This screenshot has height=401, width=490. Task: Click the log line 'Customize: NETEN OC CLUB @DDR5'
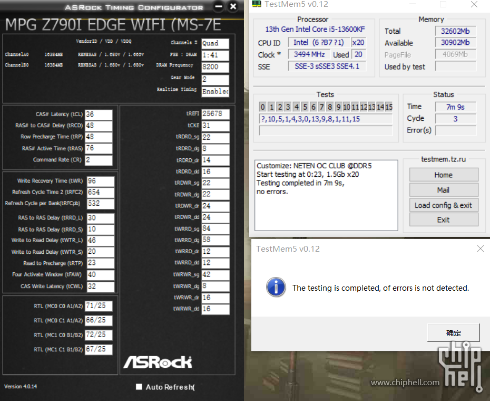pyautogui.click(x=314, y=166)
